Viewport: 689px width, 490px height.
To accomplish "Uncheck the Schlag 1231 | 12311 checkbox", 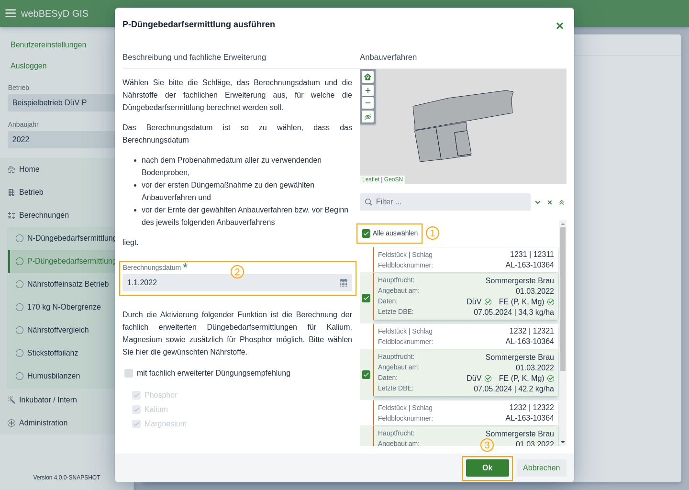I will [x=366, y=298].
